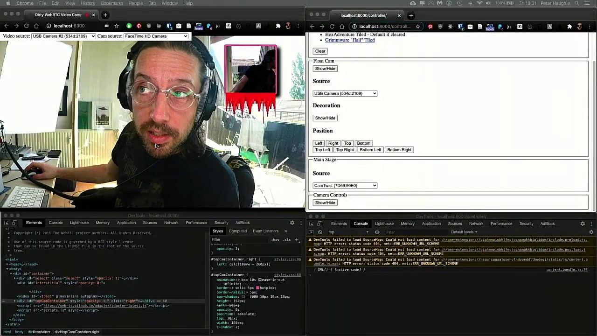Set position to Bottom Left
597x336 pixels.
(370, 150)
